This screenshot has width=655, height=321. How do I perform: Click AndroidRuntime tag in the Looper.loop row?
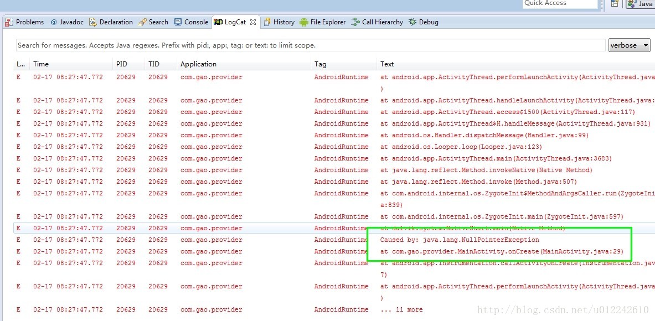[341, 147]
